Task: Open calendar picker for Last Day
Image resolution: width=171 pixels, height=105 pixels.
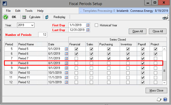Action: click(x=88, y=30)
